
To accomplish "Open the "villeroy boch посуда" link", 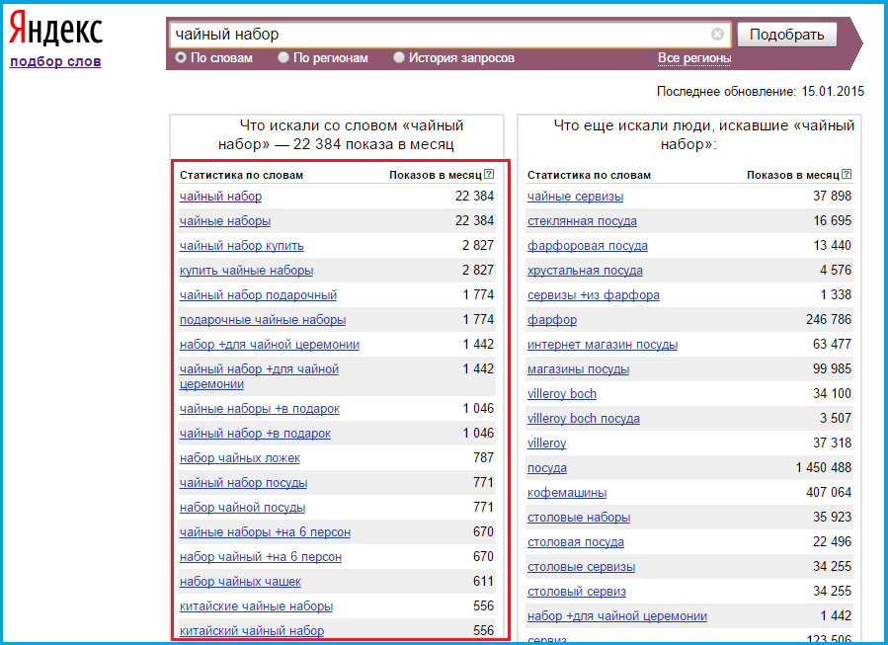I will tap(583, 419).
